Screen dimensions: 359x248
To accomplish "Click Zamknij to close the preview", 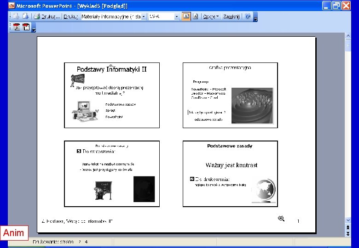I will coord(231,17).
